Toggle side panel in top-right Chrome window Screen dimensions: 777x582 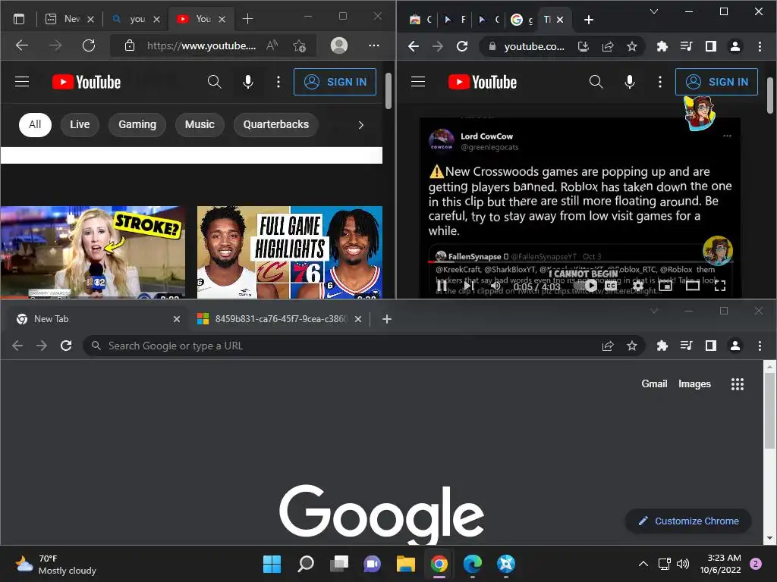[x=710, y=46]
